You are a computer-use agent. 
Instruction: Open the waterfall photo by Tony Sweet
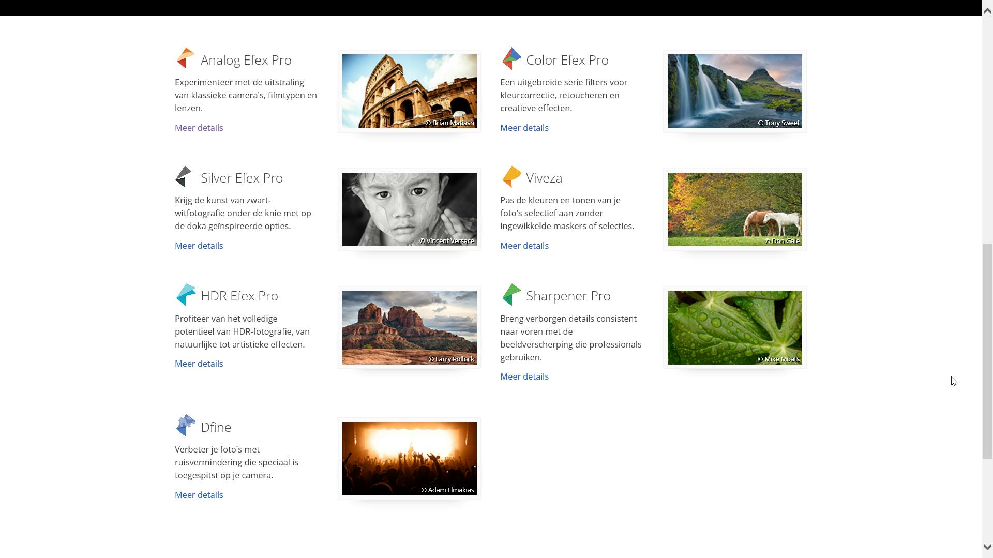(x=734, y=91)
